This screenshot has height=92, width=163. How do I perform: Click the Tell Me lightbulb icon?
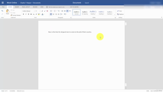pyautogui.click(x=47, y=7)
